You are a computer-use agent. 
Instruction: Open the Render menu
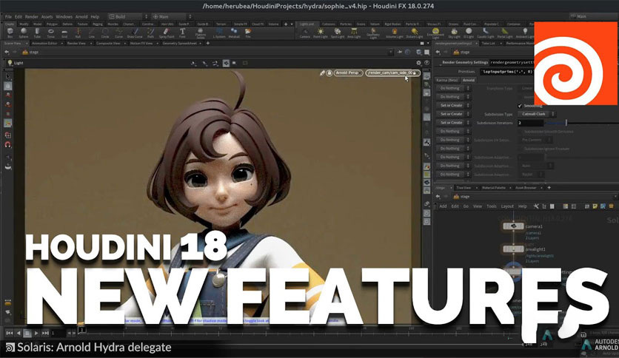[30, 16]
